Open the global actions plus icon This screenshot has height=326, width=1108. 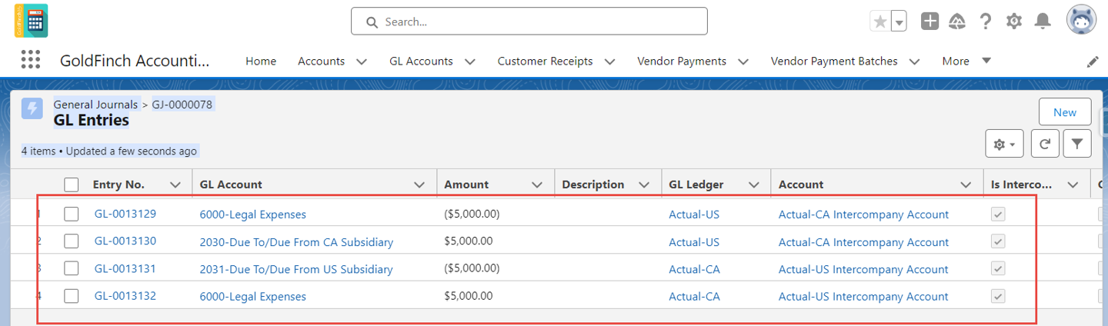coord(929,22)
